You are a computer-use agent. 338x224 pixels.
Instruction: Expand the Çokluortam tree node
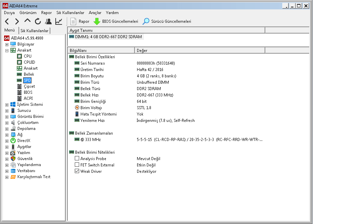tap(7, 123)
